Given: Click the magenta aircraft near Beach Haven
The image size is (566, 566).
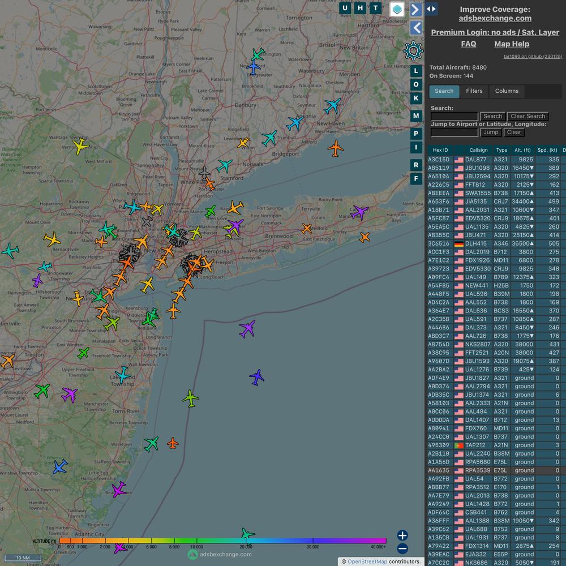Looking at the screenshot, I should pos(118,490).
